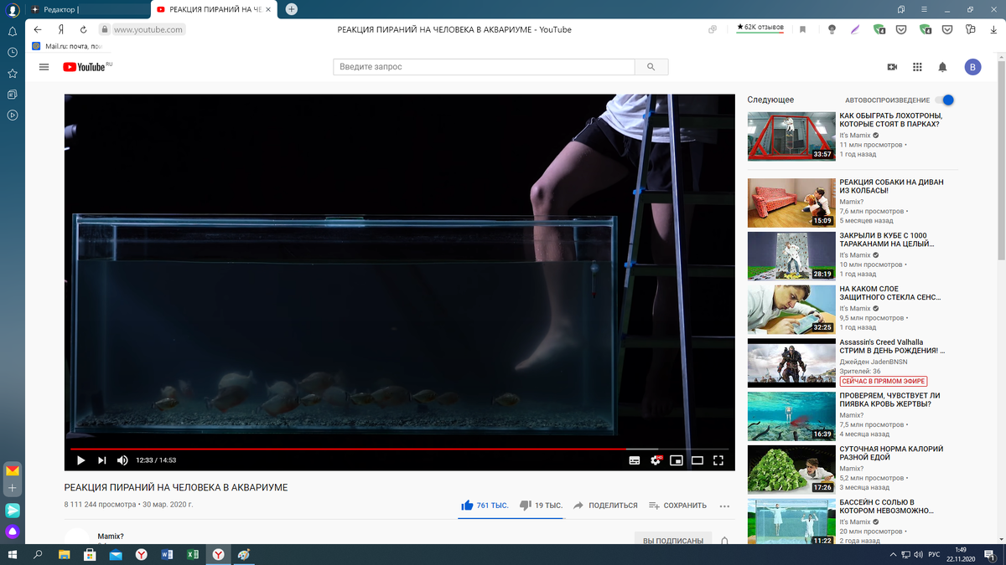Open the account avatar menu
Image resolution: width=1006 pixels, height=565 pixels.
pyautogui.click(x=972, y=67)
